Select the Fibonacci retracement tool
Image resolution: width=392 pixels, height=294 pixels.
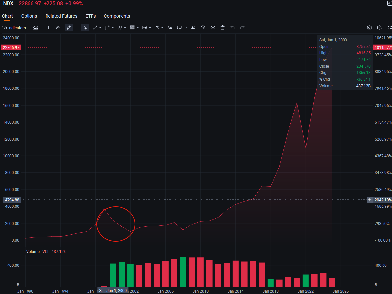click(132, 28)
